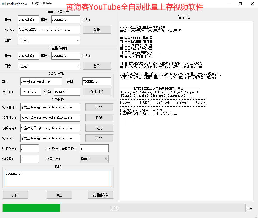
Task: Click the proxy 用户名 field
Action: coord(31,92)
